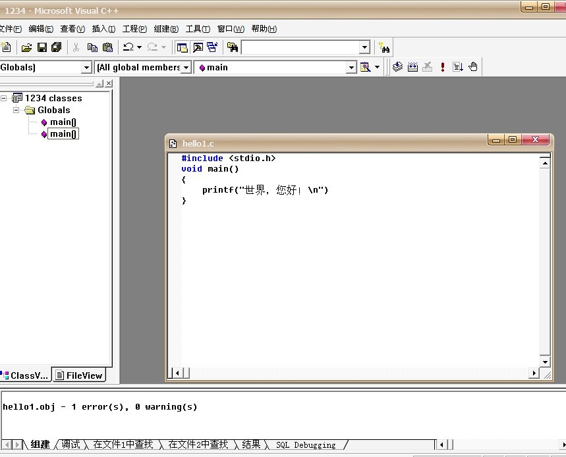Click the Build icon in the build toolbar
566x457 pixels.
412,67
